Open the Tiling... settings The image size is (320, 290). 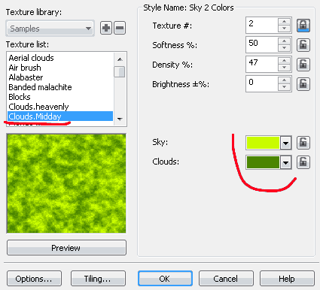(98, 279)
